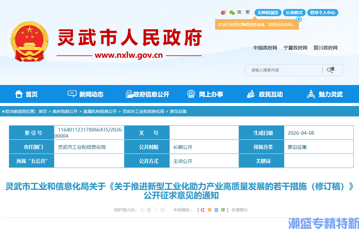The height and width of the screenshot is (229, 359).
Task: Open the 网上办事 navigation menu
Action: tap(212, 94)
